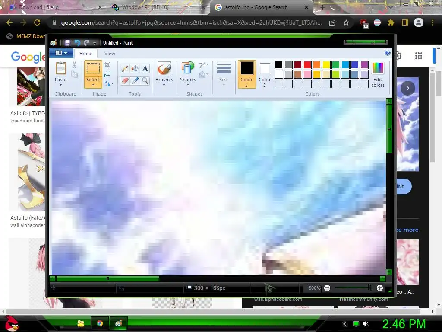Expand the Rotate dropdown in Image group

coord(109,84)
